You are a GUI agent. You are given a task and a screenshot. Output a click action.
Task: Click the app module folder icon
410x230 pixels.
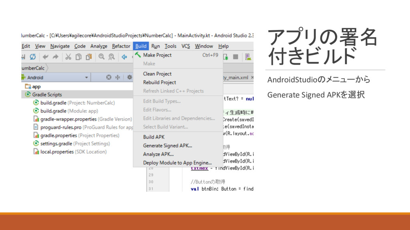point(28,86)
